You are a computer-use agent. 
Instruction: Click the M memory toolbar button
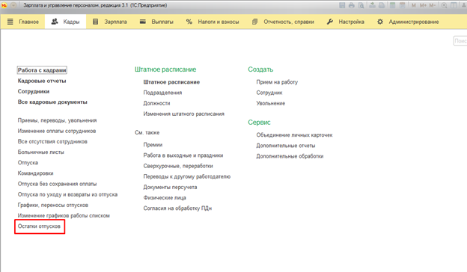pyautogui.click(x=414, y=5)
